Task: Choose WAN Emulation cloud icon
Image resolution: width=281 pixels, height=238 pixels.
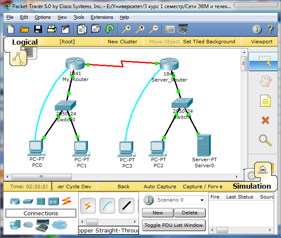Action: [x=28, y=225]
